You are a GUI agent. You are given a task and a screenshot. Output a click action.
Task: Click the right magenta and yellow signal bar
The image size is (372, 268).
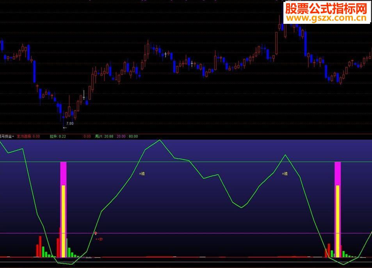[x=338, y=210]
